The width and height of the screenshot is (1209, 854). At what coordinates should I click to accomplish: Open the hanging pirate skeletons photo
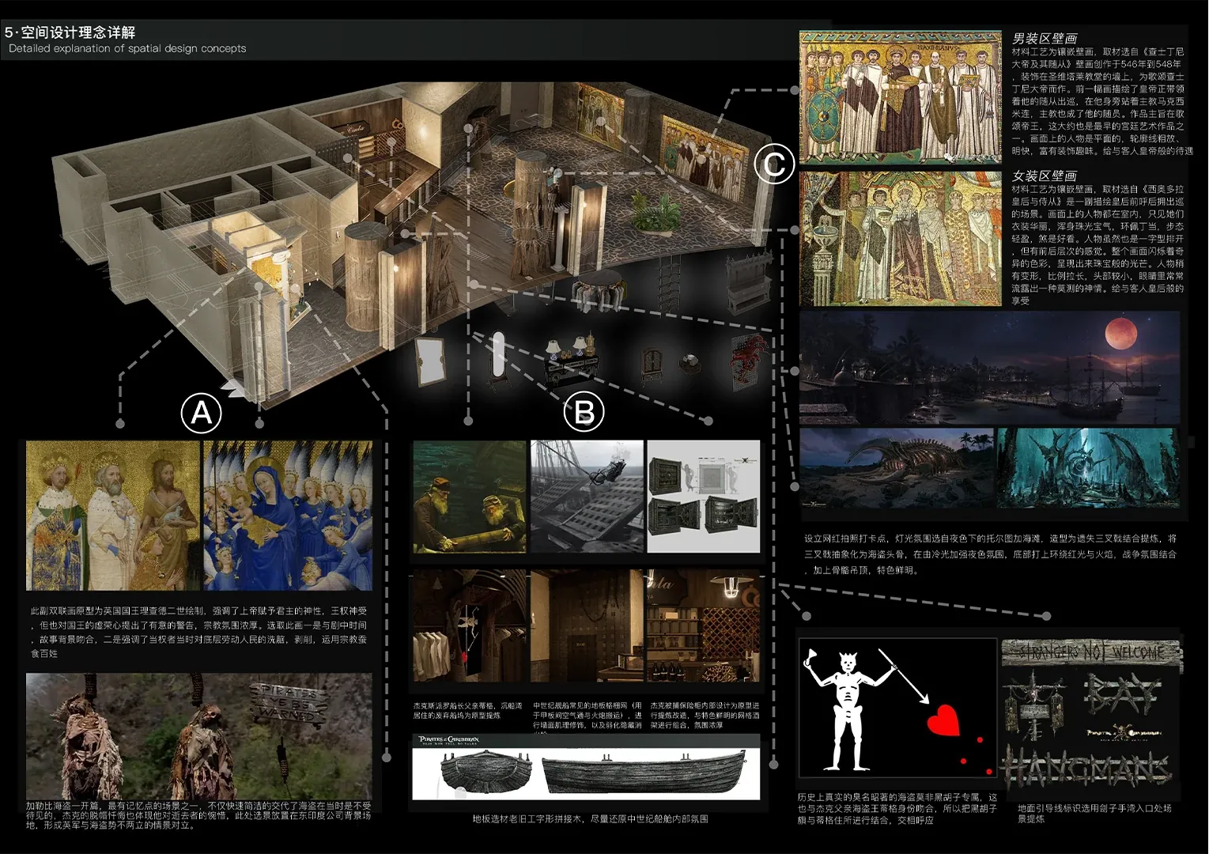point(198,737)
